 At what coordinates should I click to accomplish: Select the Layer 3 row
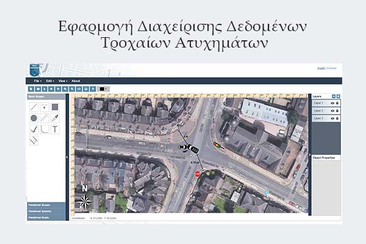(x=326, y=118)
